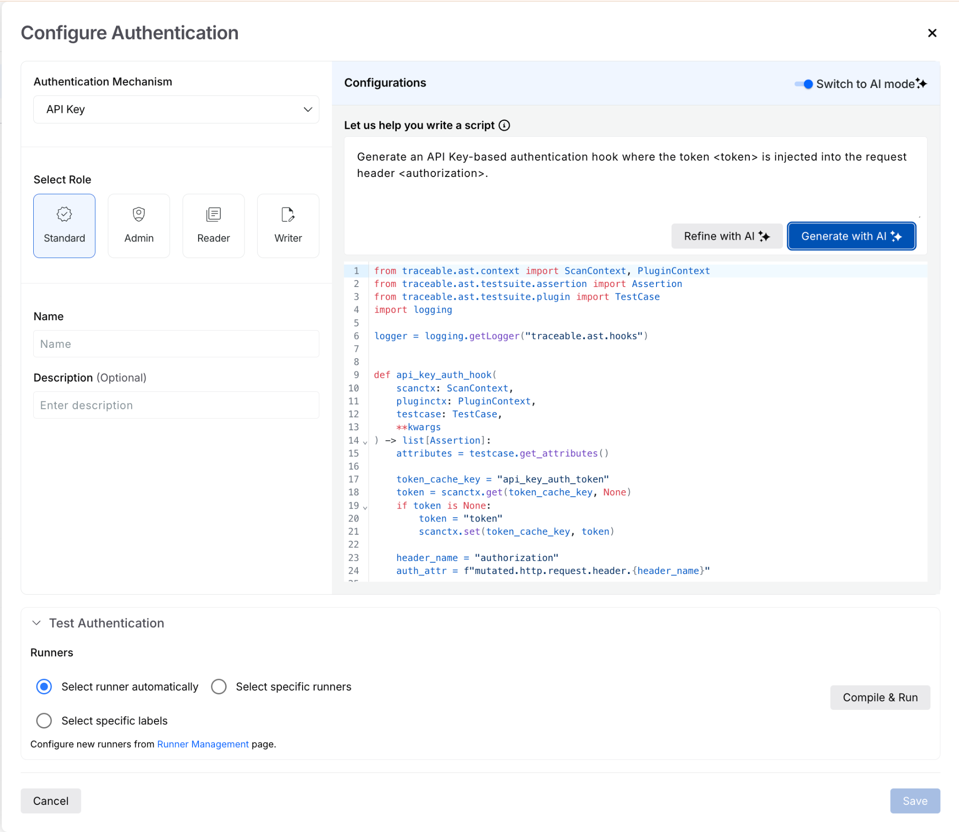Screen dimensions: 959x832
Task: Fold code block at line 14
Action: point(365,442)
